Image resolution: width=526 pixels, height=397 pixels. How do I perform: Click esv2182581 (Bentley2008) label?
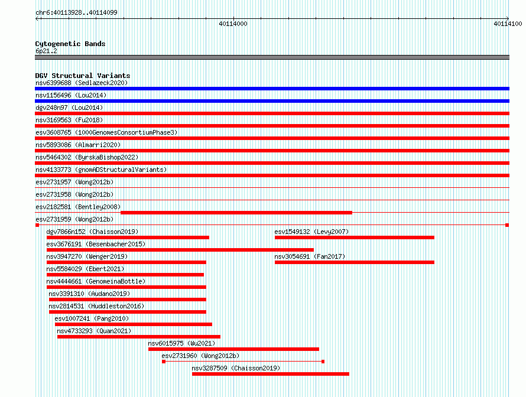pos(78,207)
